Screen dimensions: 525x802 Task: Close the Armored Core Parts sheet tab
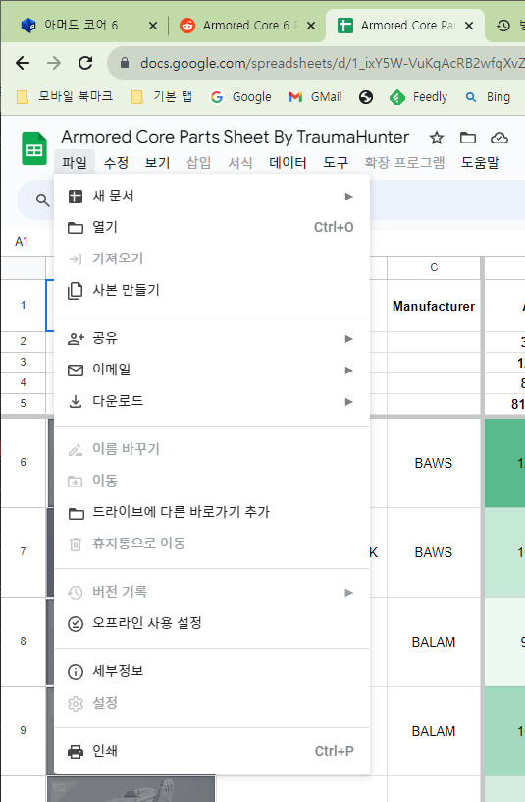[x=469, y=26]
